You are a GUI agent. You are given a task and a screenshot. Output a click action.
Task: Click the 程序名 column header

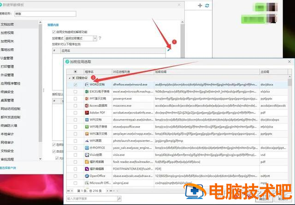(x=98, y=72)
